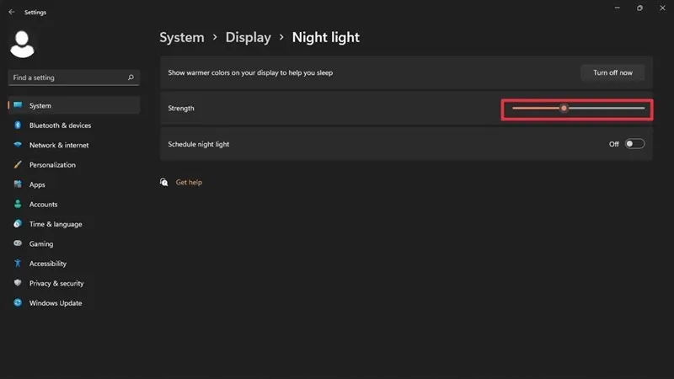Open the Get help link
The width and height of the screenshot is (674, 379).
pyautogui.click(x=189, y=182)
